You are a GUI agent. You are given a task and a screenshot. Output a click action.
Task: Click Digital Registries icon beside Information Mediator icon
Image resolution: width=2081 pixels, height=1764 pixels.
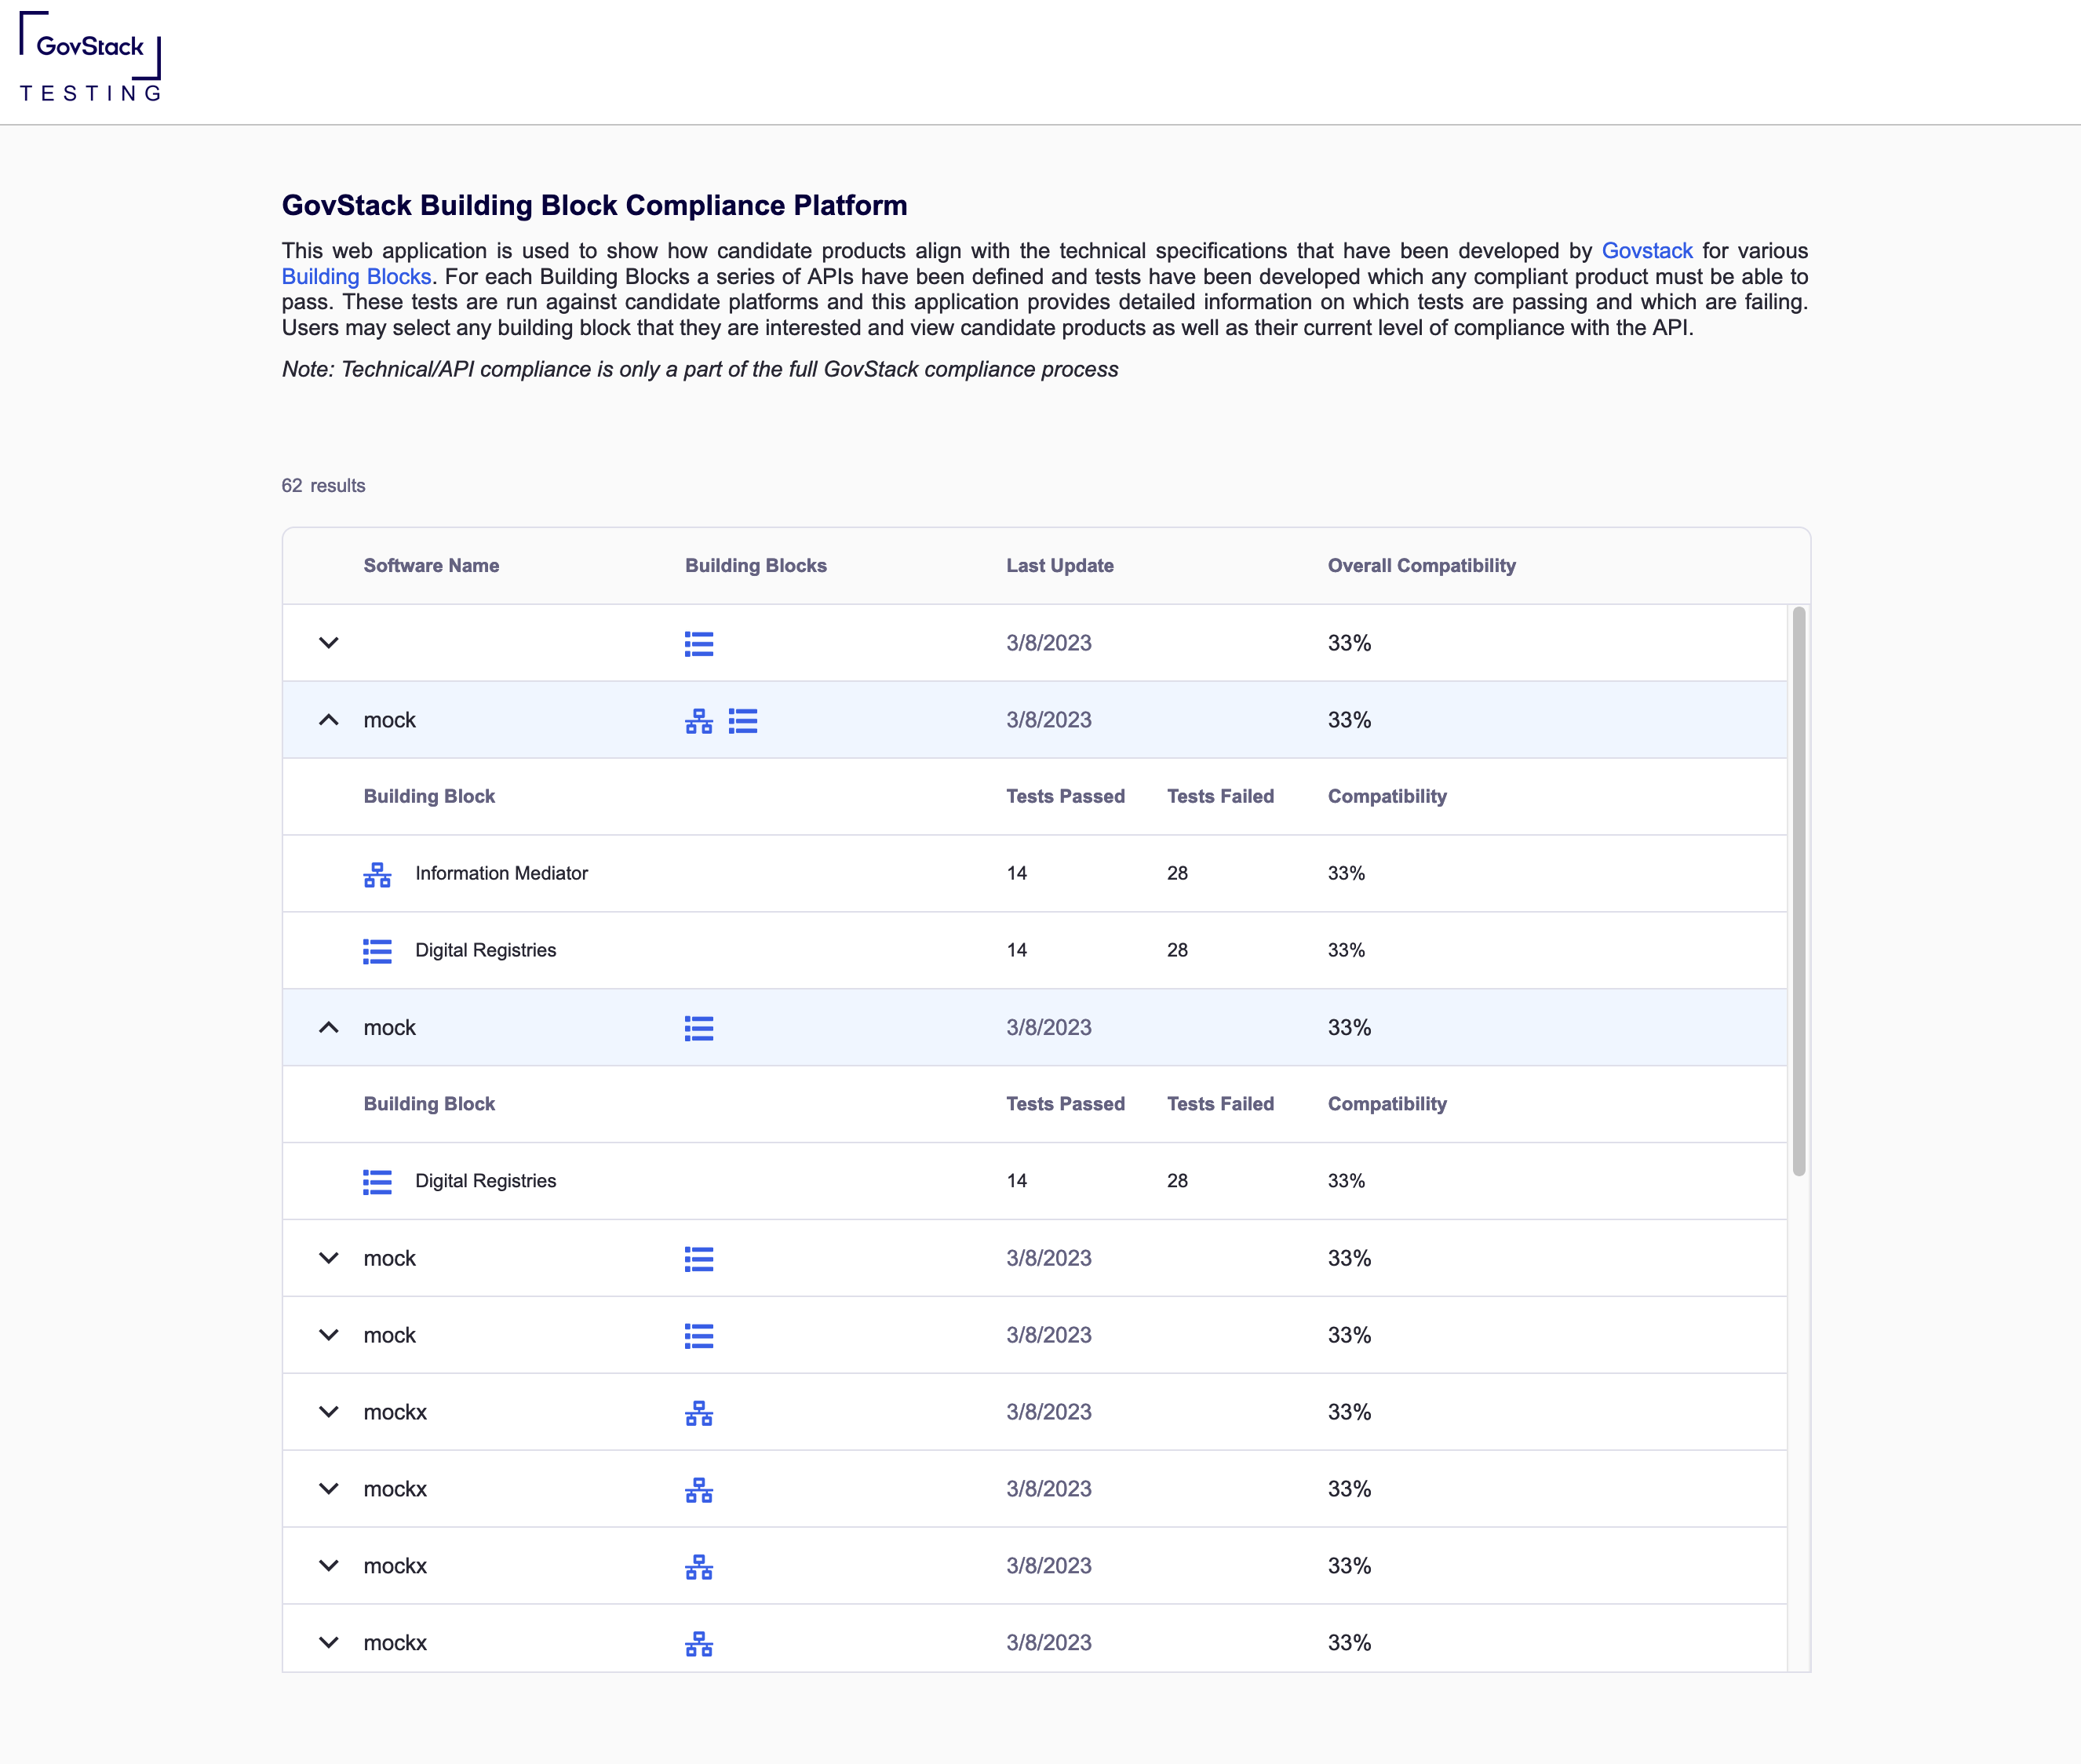click(743, 720)
